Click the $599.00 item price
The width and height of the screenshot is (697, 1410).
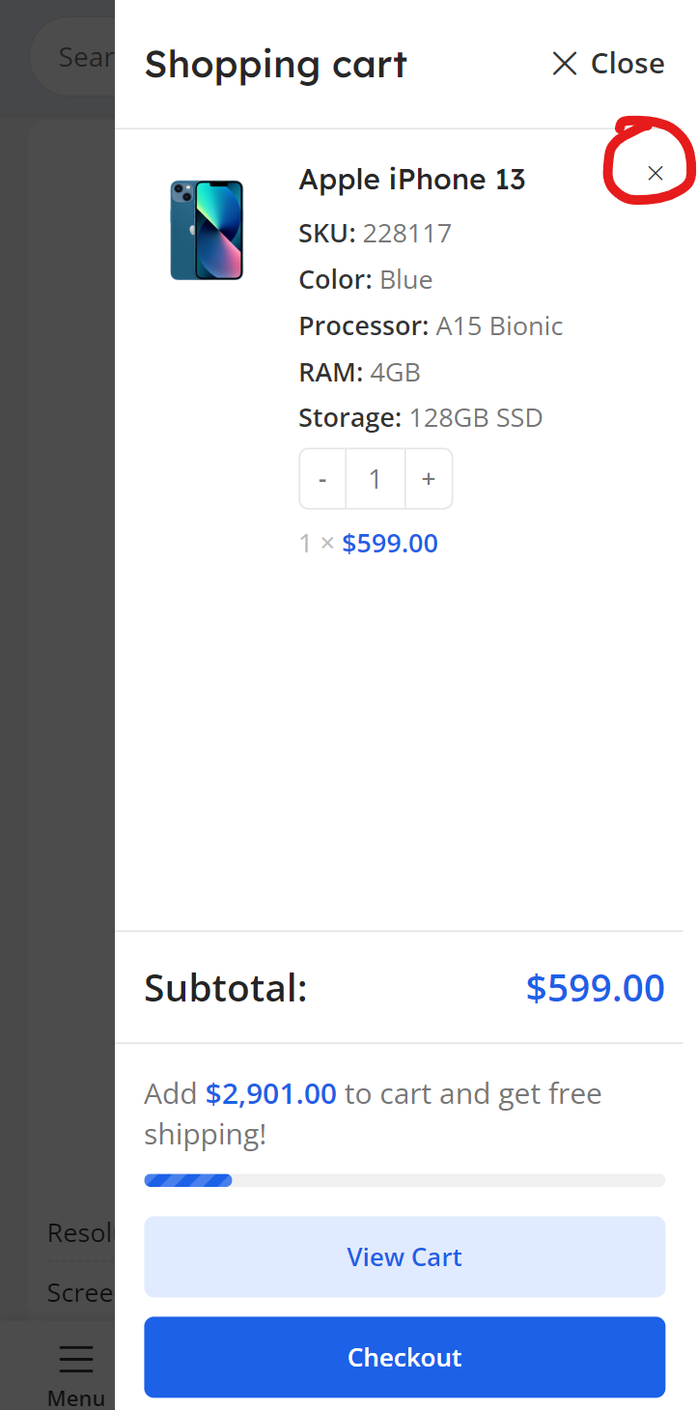tap(390, 543)
